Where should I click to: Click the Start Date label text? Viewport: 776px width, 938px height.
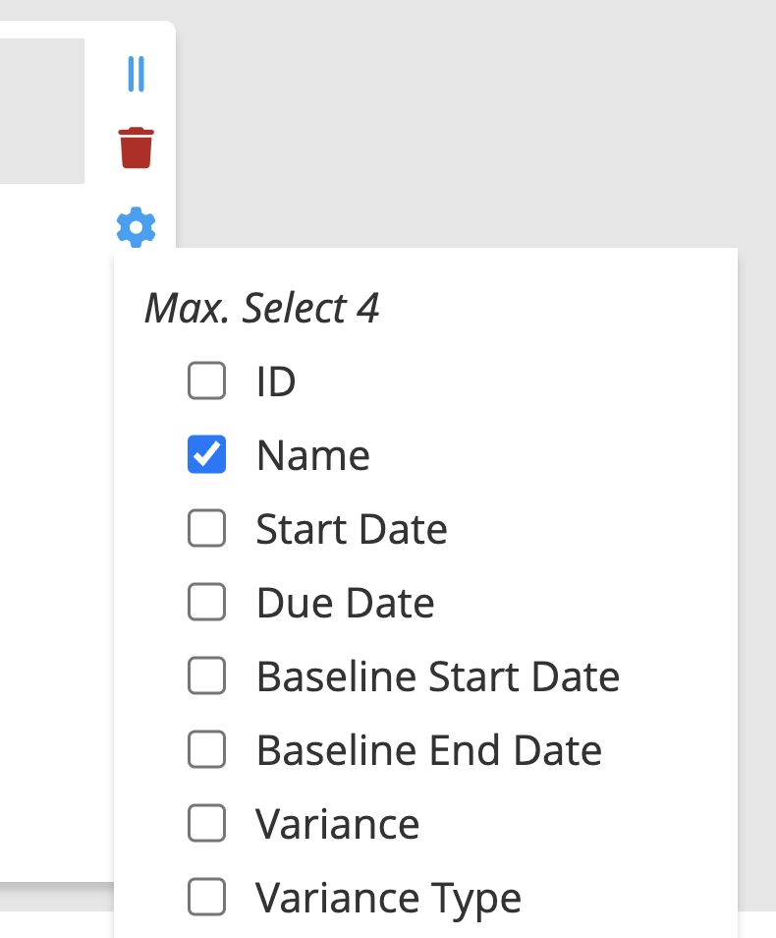coord(351,528)
